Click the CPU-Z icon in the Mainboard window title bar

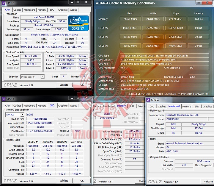148,100
